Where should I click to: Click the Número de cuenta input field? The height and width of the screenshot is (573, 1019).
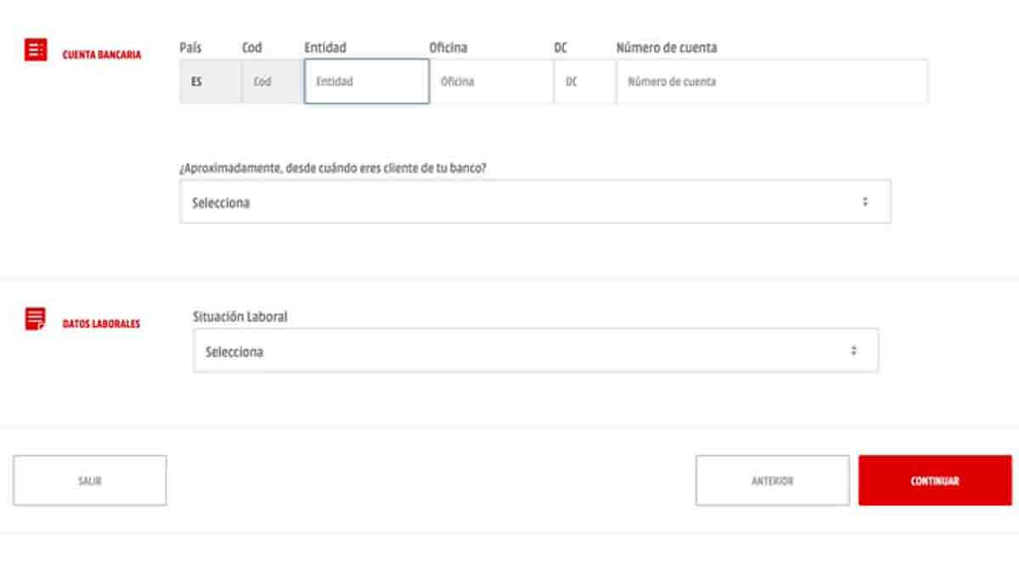[771, 82]
